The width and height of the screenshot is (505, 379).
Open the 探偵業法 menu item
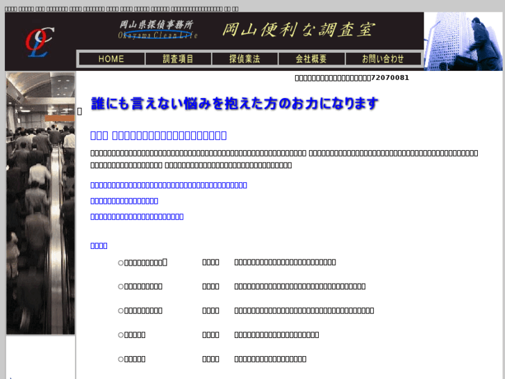click(x=245, y=59)
